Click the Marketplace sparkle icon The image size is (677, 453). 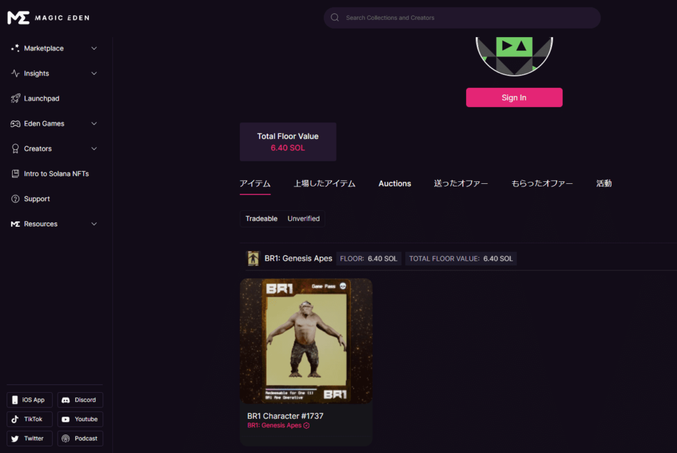(15, 48)
